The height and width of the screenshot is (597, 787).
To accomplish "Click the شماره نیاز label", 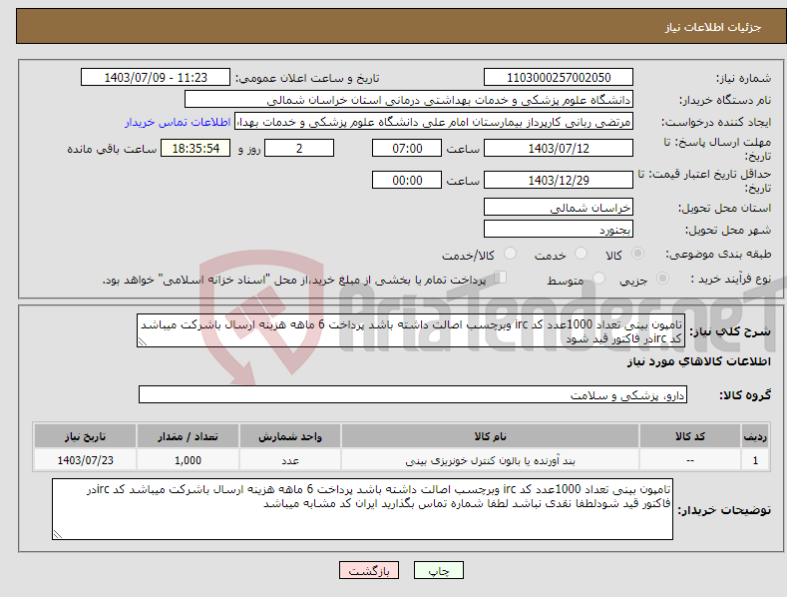I will 743,78.
